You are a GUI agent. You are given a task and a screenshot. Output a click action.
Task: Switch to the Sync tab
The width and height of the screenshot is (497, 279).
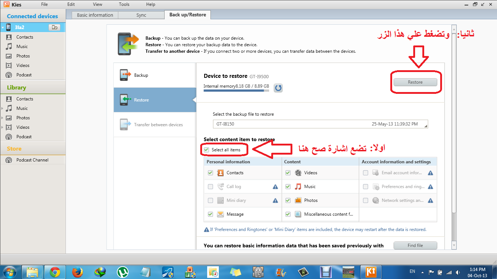click(141, 15)
